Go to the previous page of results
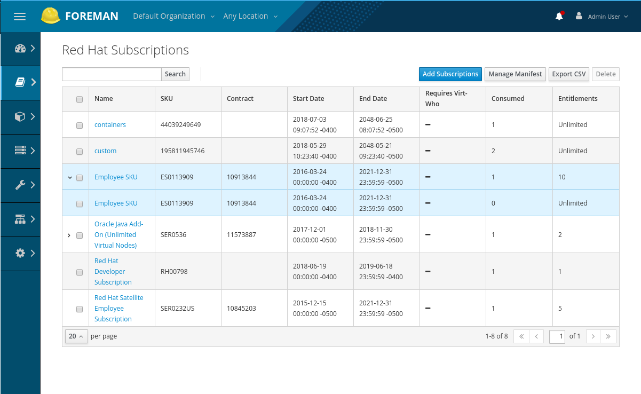Image resolution: width=641 pixels, height=394 pixels. tap(536, 336)
